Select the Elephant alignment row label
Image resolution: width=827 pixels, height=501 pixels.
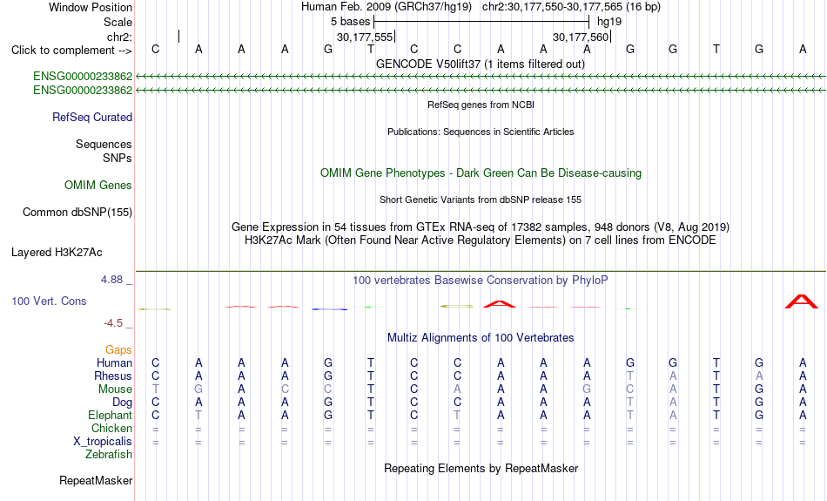pos(110,415)
